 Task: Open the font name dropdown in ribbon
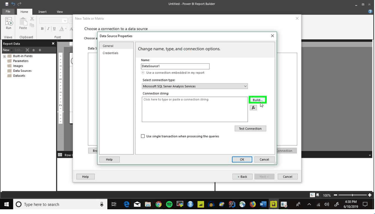(x=65, y=21)
